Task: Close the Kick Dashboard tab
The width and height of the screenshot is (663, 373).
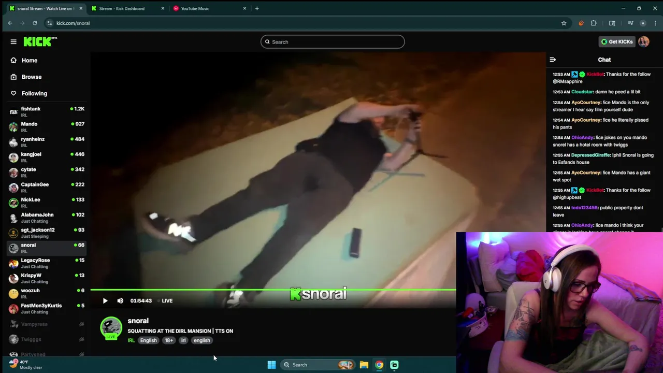Action: click(x=163, y=8)
